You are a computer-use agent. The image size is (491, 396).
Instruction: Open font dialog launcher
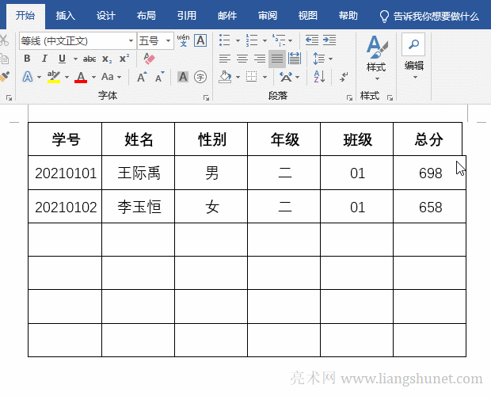click(206, 98)
